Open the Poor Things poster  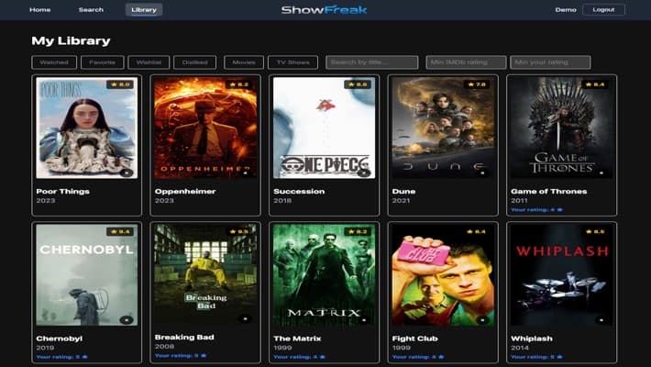pyautogui.click(x=87, y=128)
